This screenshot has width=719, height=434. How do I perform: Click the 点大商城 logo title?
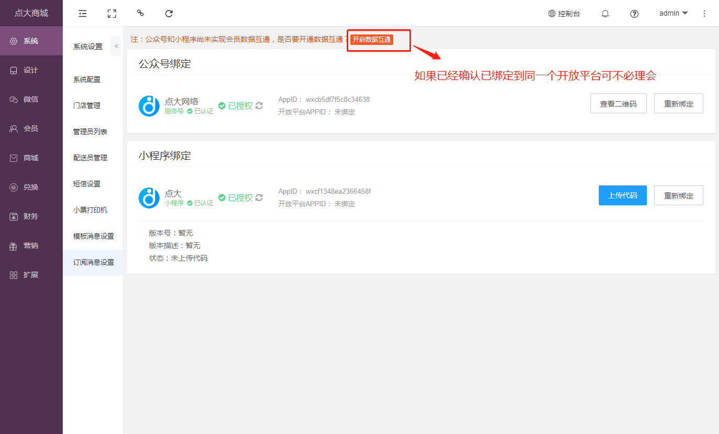[x=31, y=13]
